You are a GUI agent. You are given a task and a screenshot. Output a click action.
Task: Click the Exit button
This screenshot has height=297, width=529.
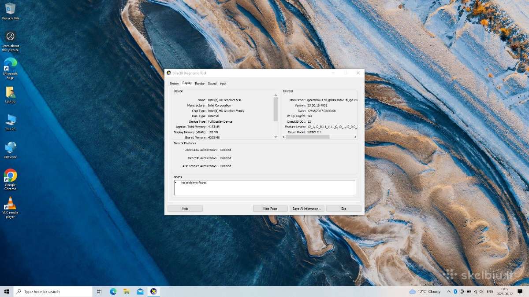click(343, 209)
